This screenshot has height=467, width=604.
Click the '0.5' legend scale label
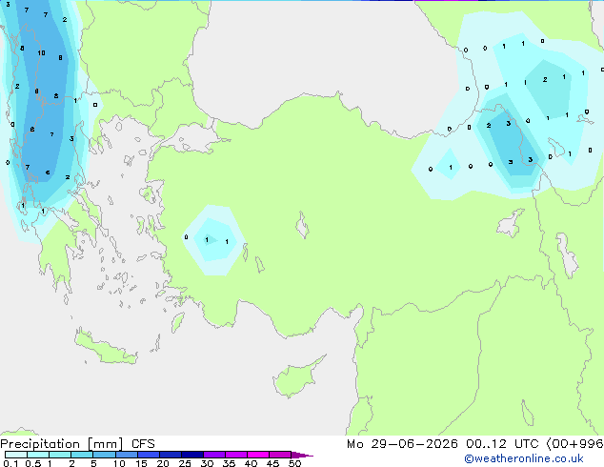33,463
